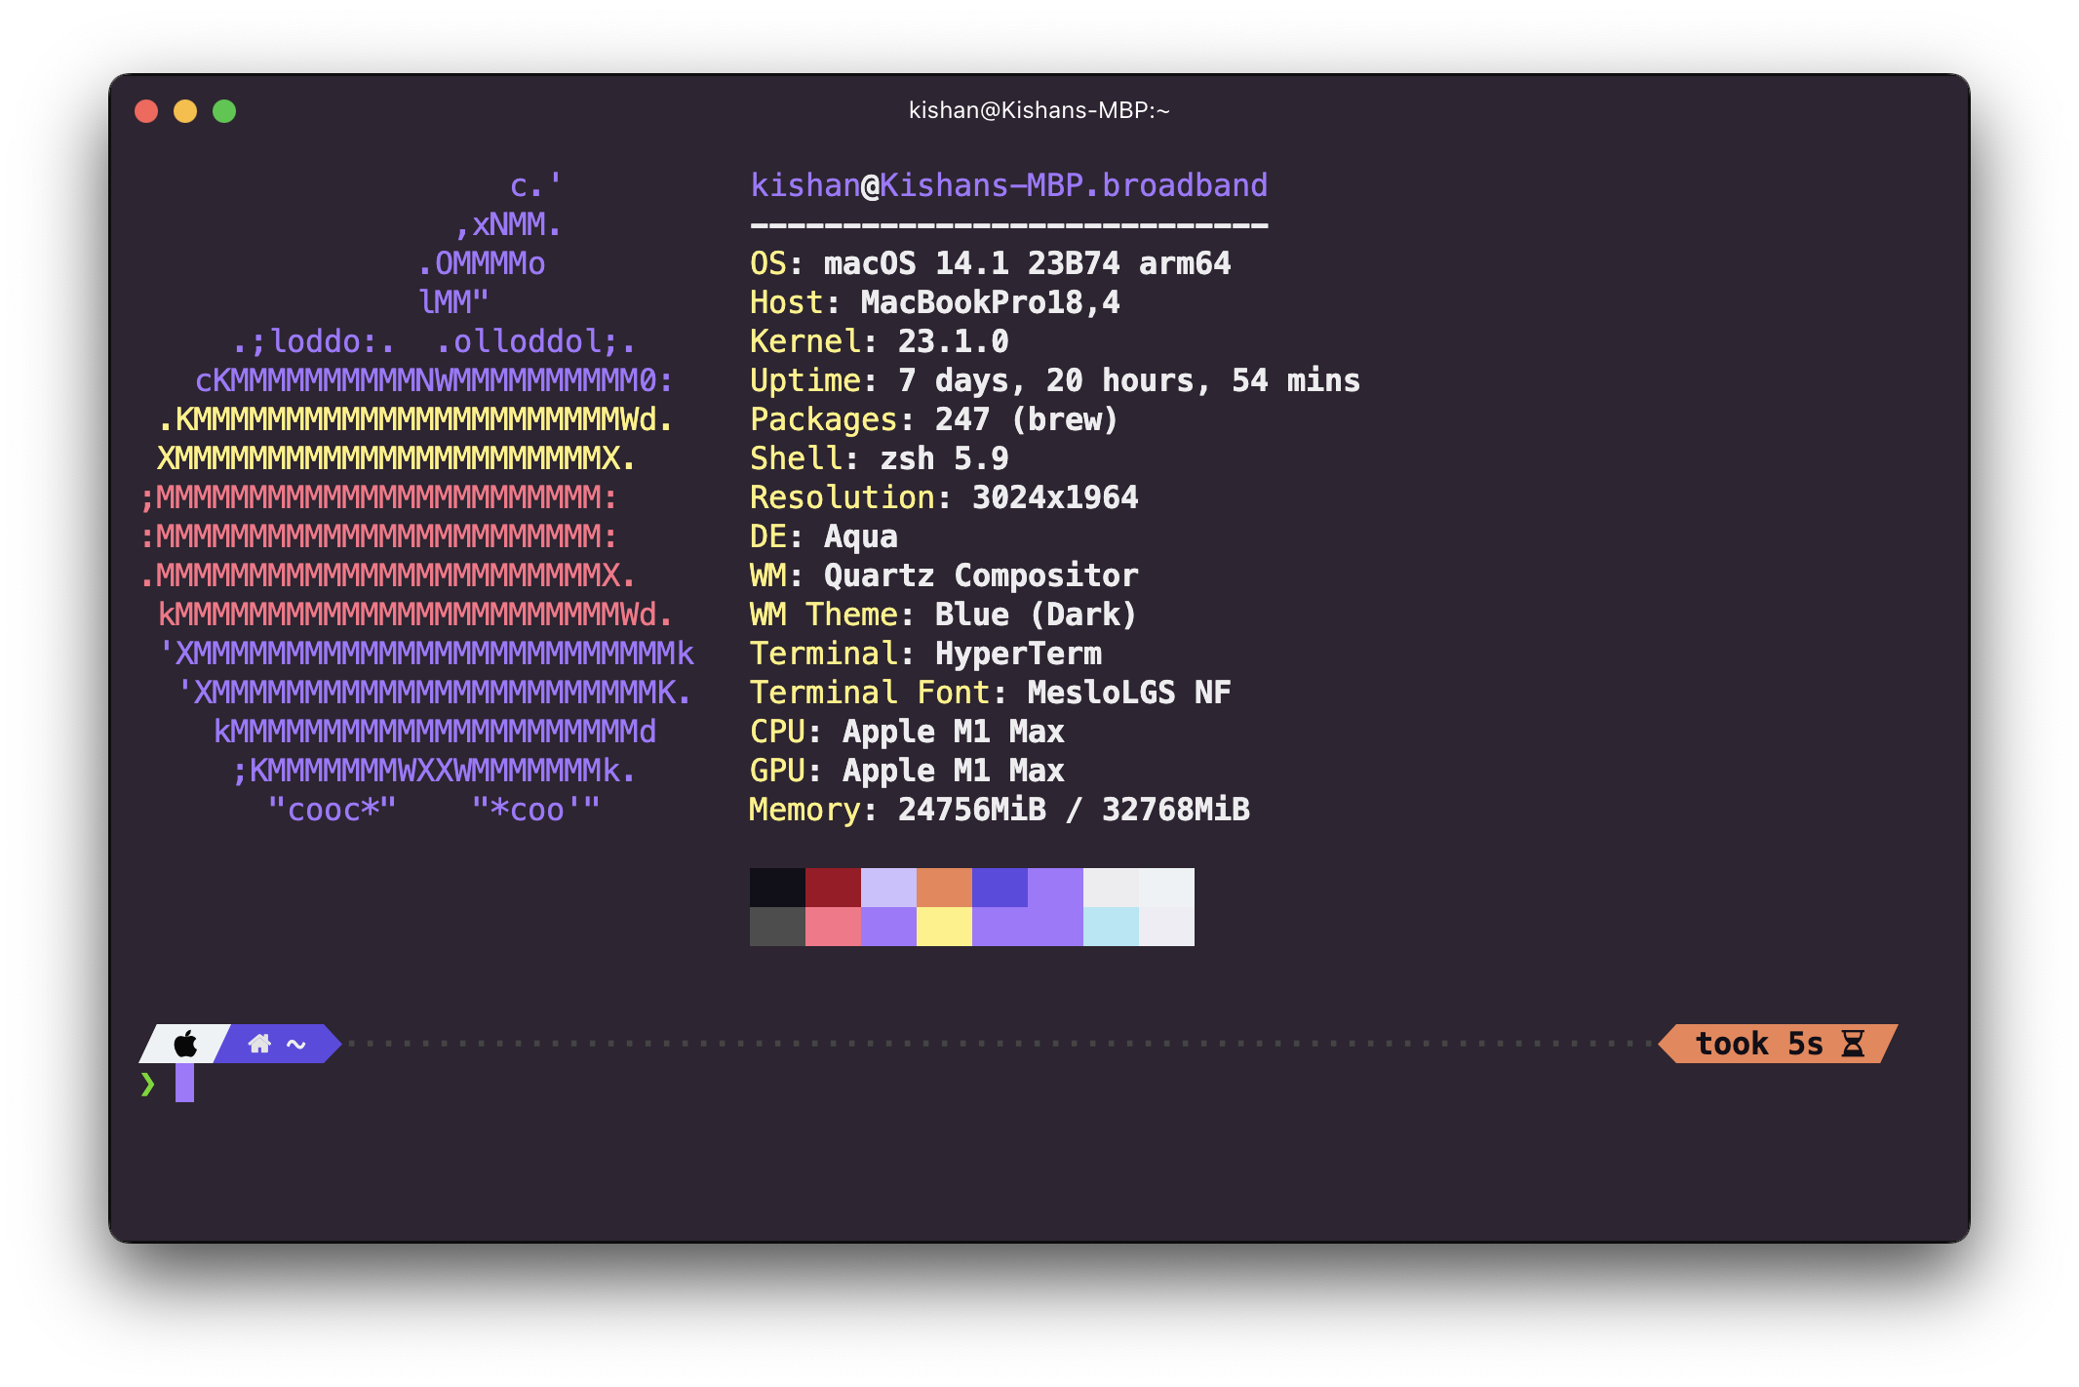The width and height of the screenshot is (2079, 1387).
Task: Click the Terminal: HyperTerm line
Action: point(925,654)
